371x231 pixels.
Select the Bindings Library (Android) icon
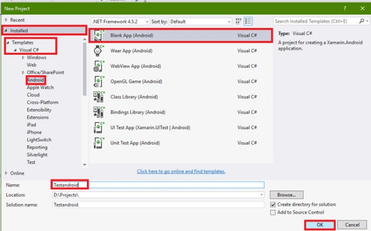click(x=98, y=112)
